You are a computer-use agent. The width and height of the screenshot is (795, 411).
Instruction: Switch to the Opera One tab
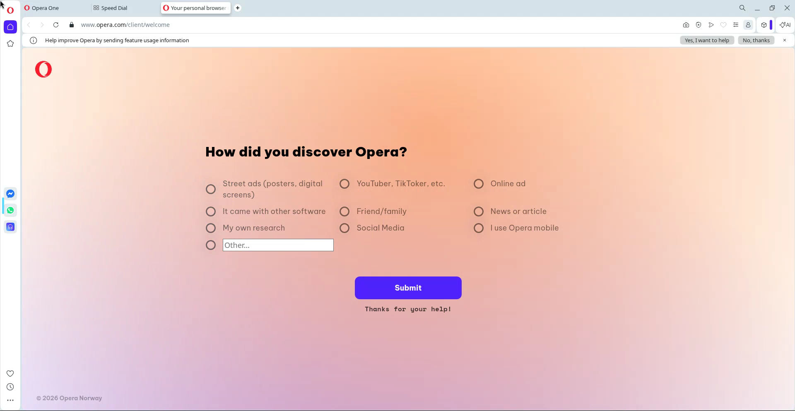(x=45, y=8)
